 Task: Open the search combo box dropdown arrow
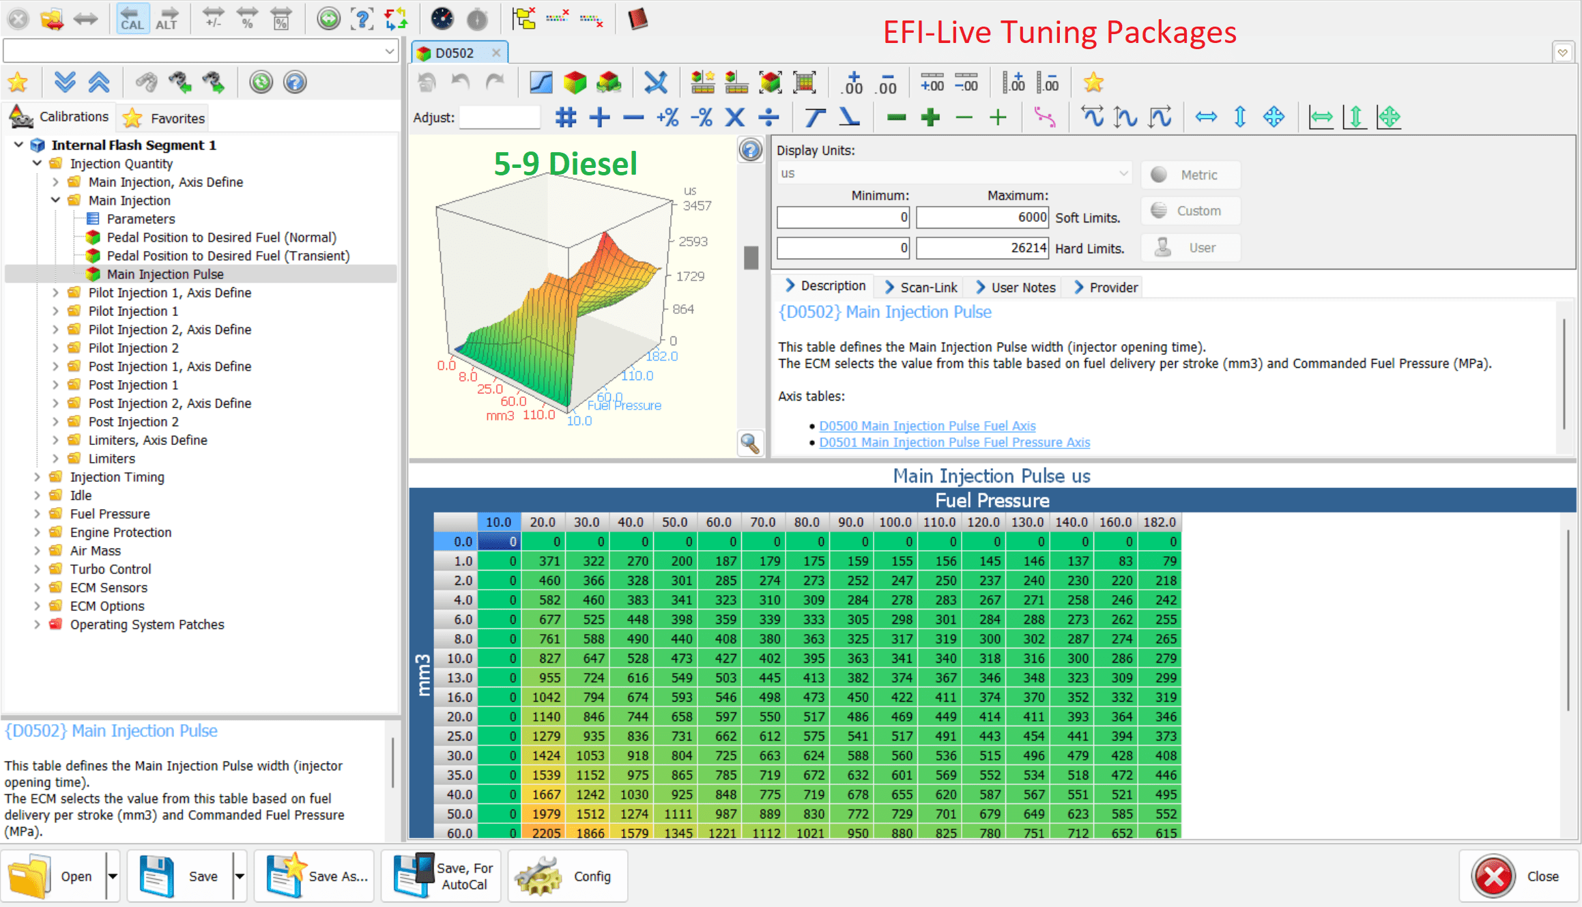389,51
